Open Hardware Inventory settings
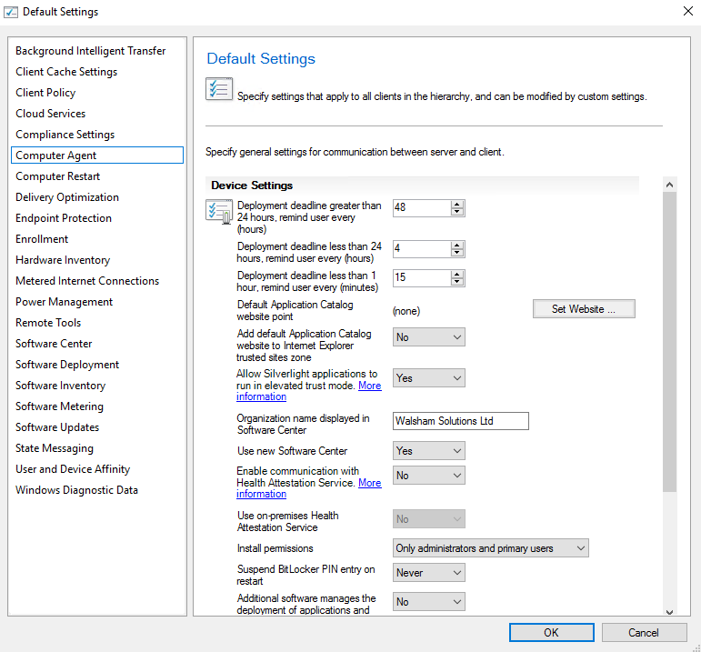701x652 pixels. [x=63, y=260]
